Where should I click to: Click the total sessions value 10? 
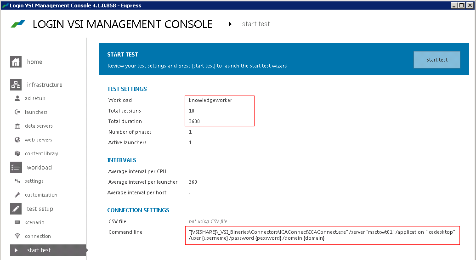point(192,111)
